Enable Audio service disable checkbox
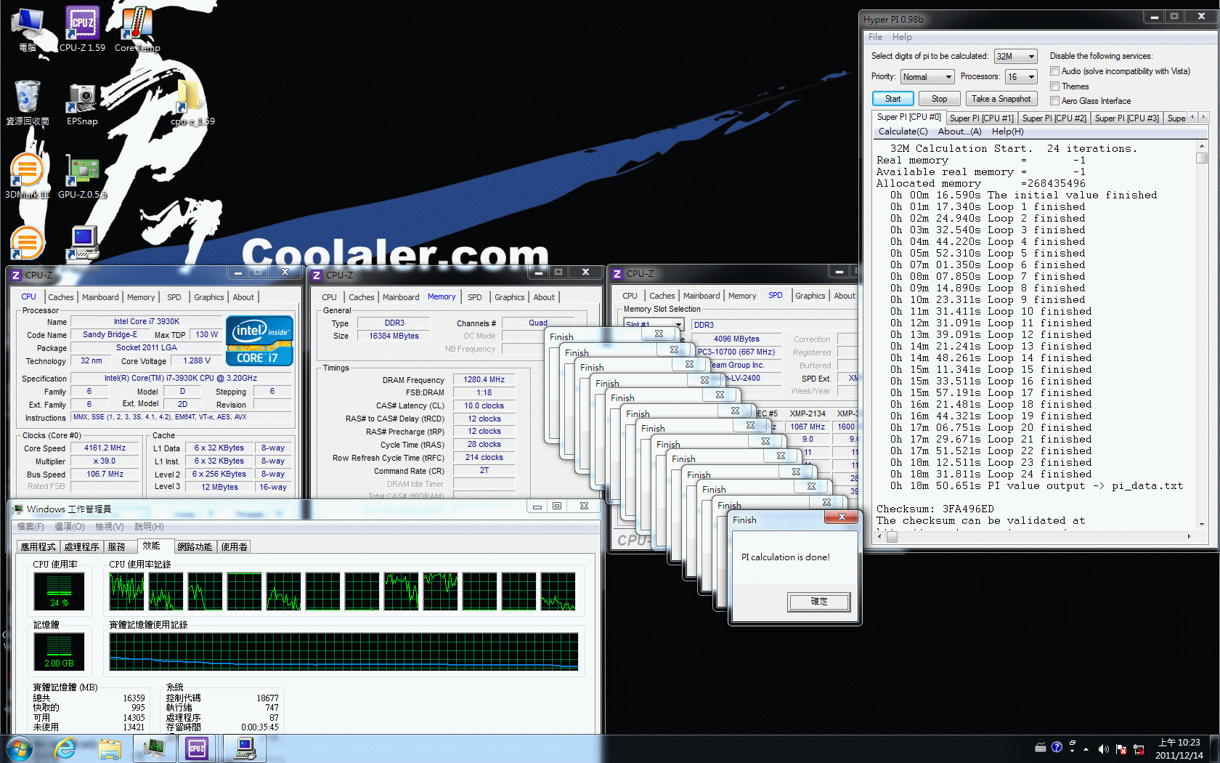1220x763 pixels. [x=1054, y=71]
